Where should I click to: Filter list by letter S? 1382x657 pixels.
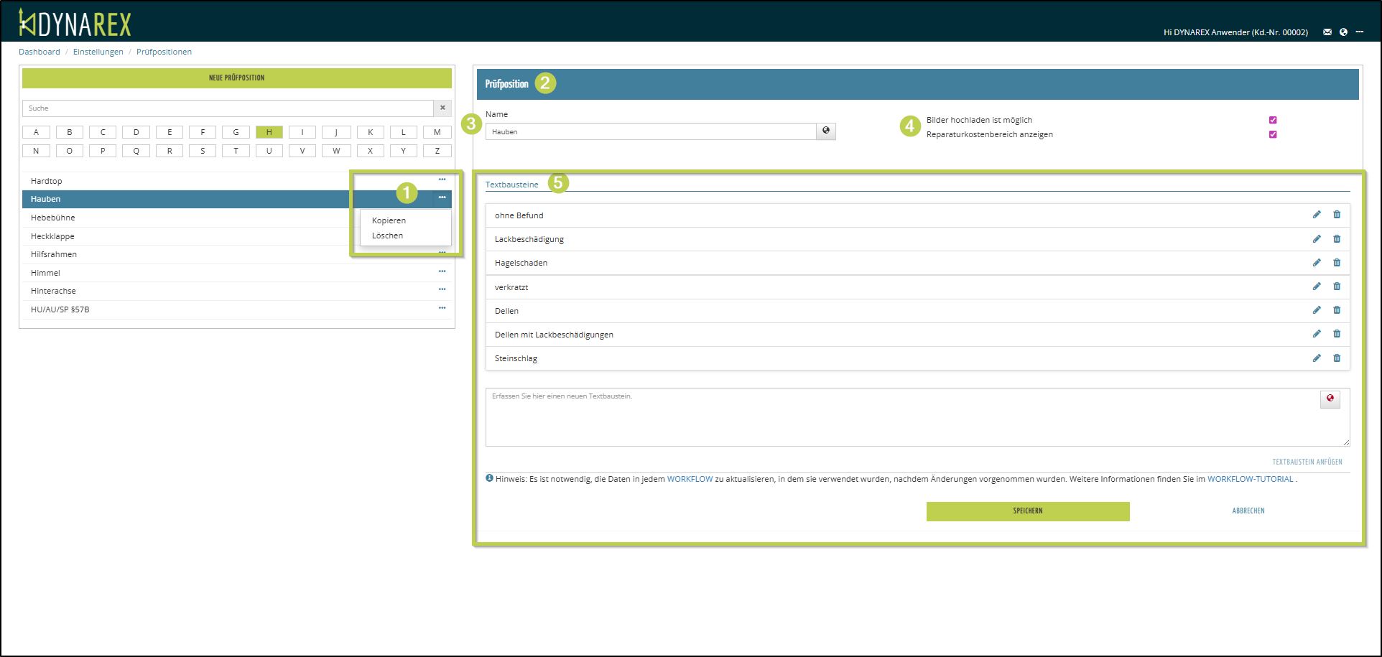tap(203, 151)
